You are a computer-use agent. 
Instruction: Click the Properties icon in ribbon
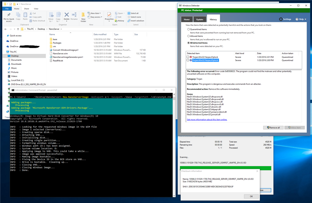click(x=109, y=15)
